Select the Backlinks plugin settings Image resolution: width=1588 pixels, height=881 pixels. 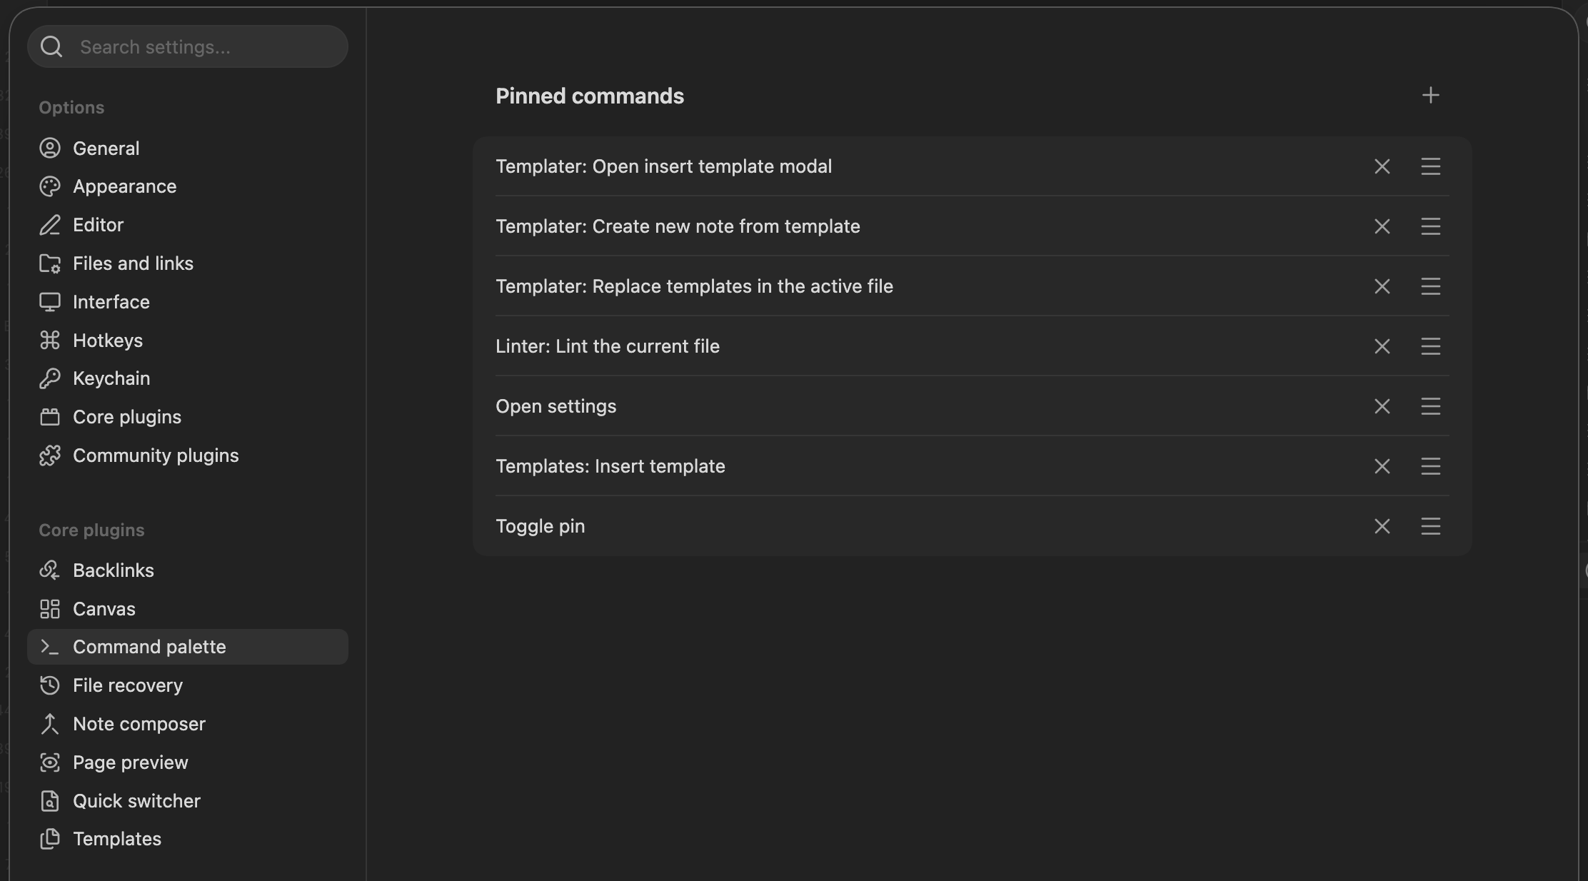click(188, 570)
